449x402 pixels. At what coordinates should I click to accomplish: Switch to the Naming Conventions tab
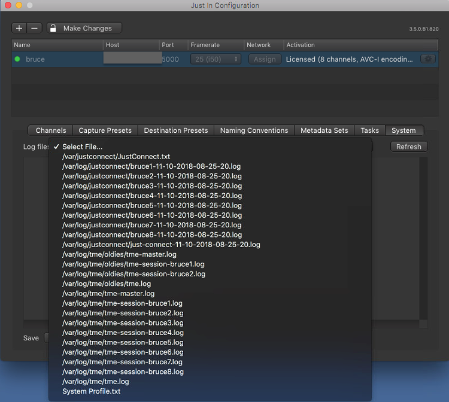[254, 130]
